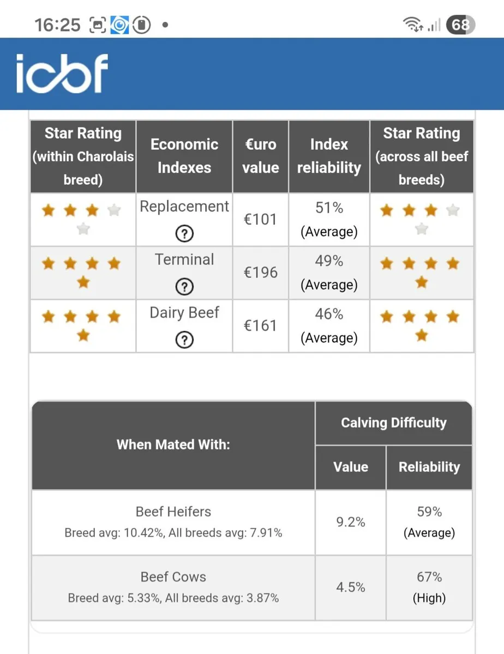Open the Dairy Beef index help icon
This screenshot has height=654, width=504.
184,340
